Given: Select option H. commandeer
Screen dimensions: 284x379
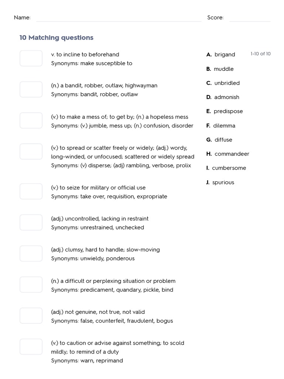Looking at the screenshot, I should (228, 154).
